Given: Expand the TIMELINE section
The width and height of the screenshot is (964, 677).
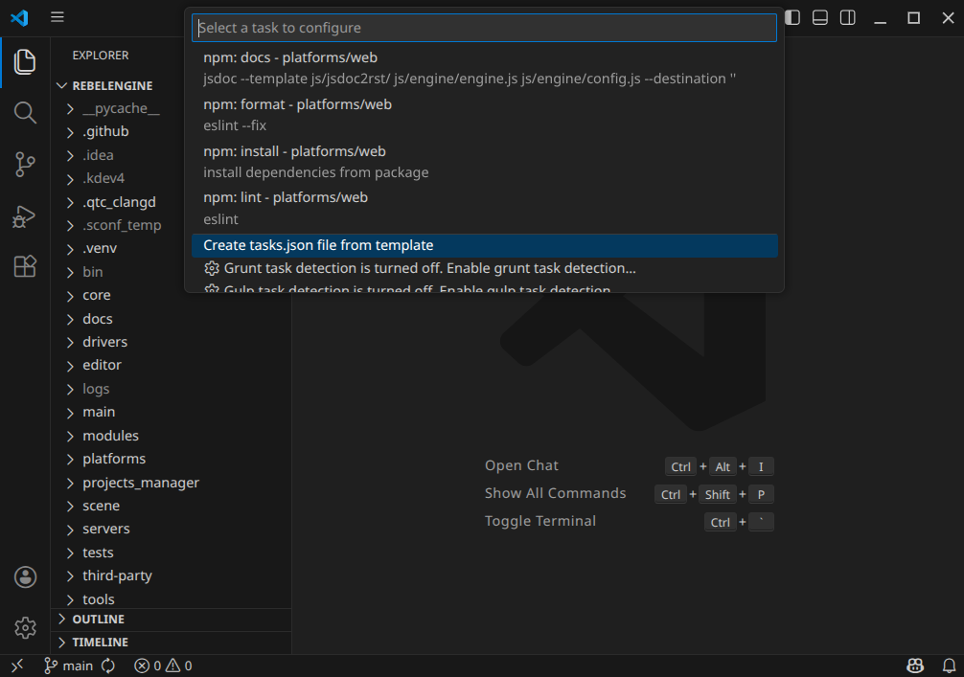Looking at the screenshot, I should pyautogui.click(x=171, y=642).
